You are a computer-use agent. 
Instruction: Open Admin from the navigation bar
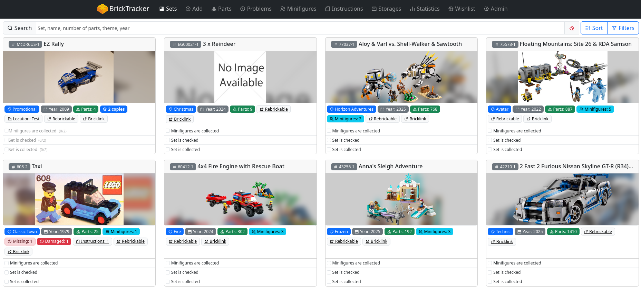click(x=495, y=9)
